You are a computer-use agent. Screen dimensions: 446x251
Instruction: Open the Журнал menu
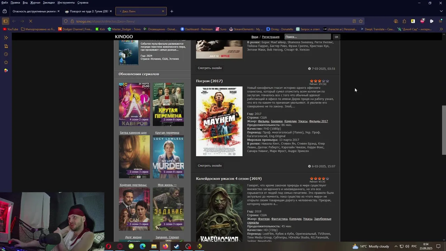(x=35, y=2)
